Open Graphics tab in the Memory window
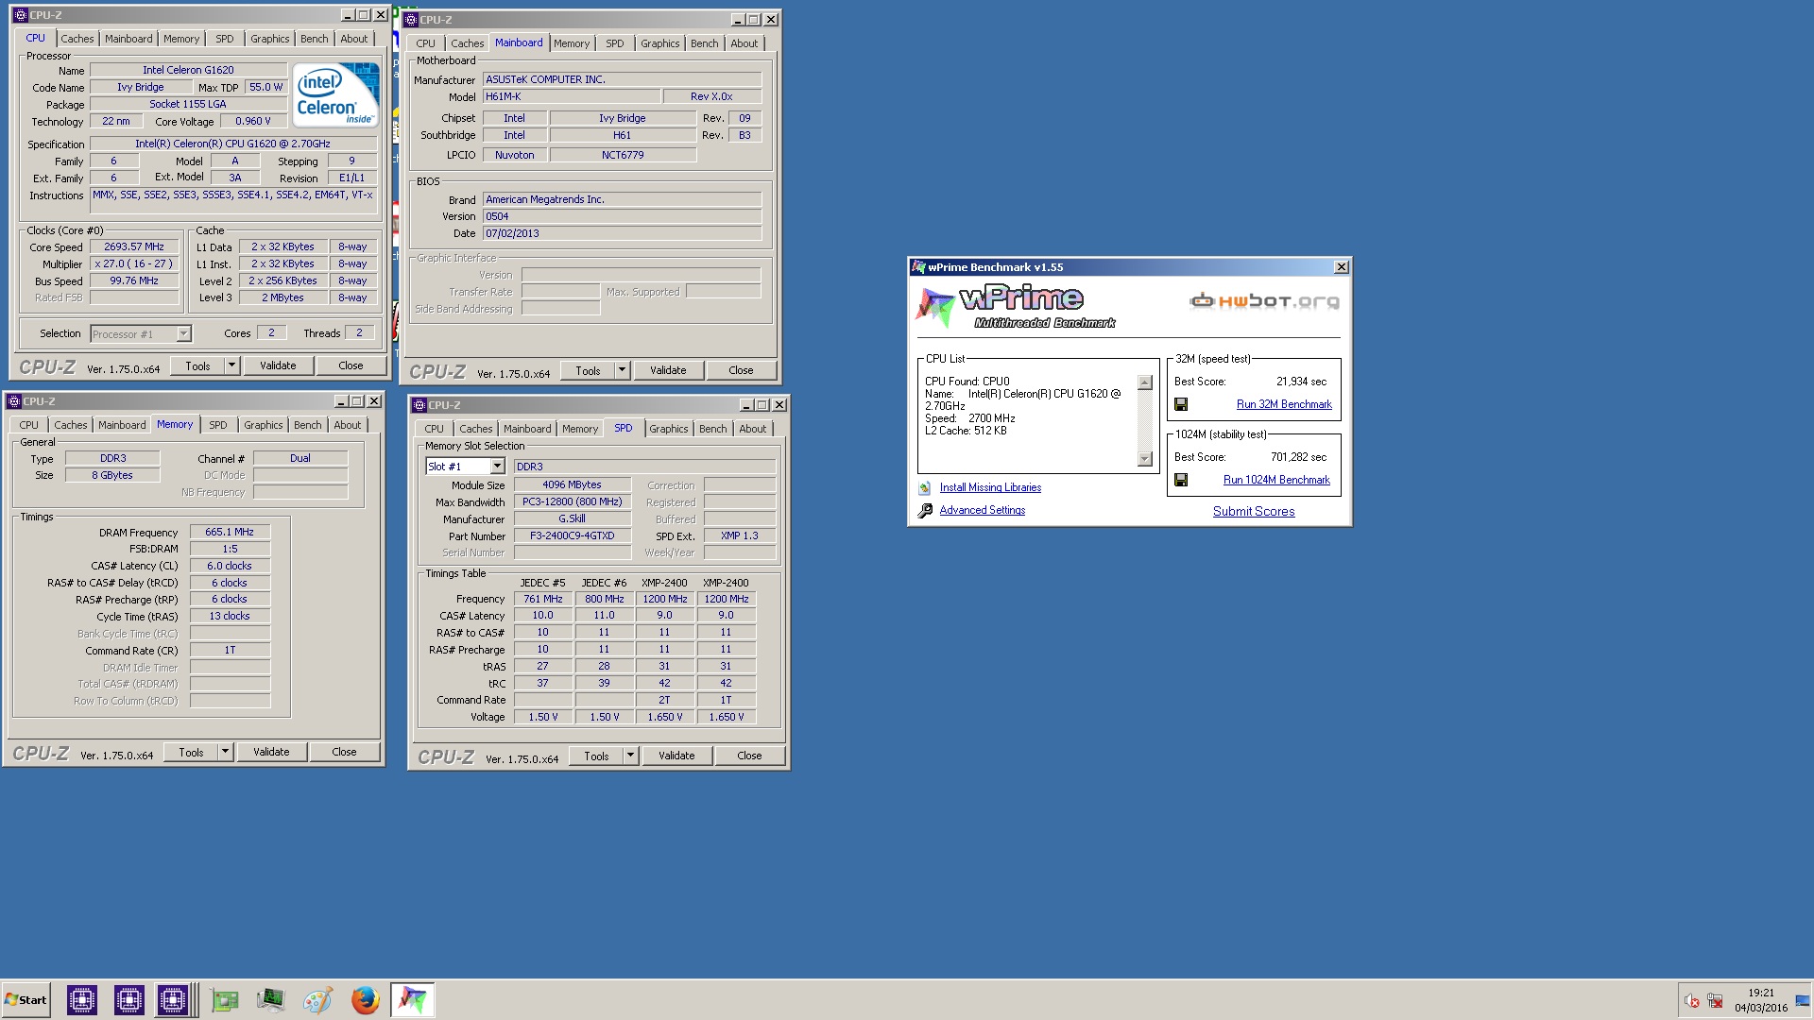1814x1020 pixels. coord(263,425)
